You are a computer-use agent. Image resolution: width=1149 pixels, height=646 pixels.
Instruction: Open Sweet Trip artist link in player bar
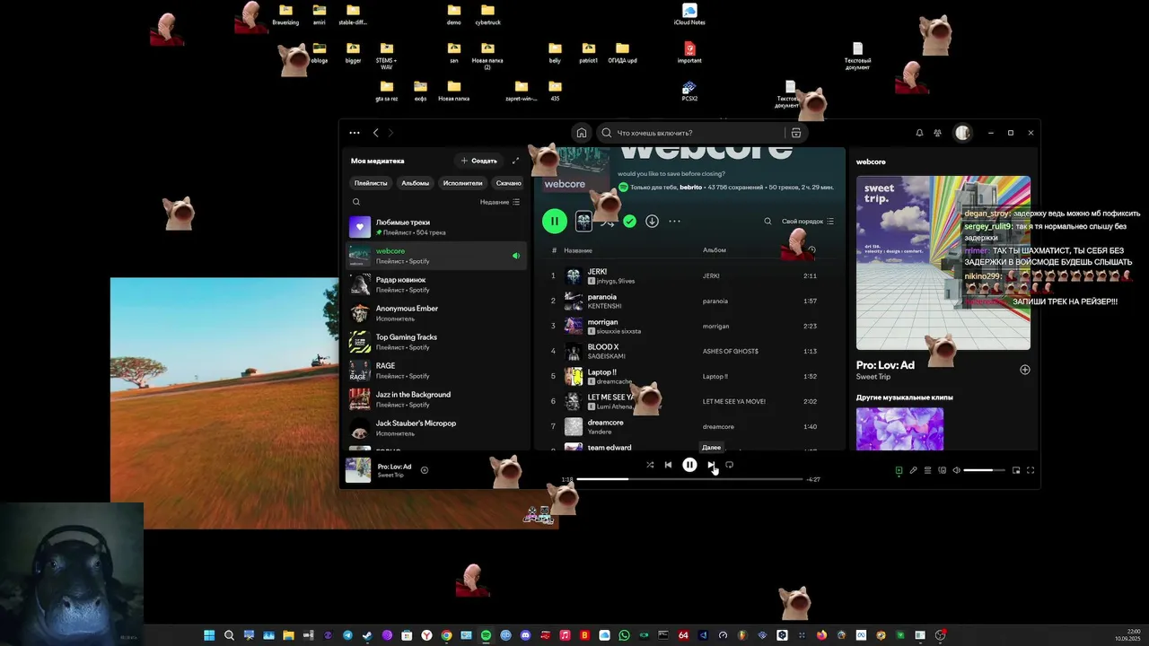tap(390, 475)
